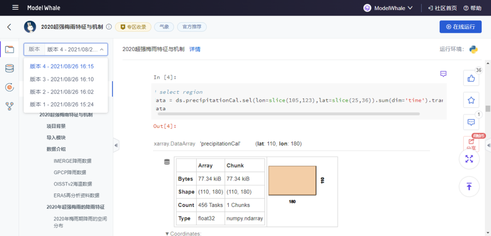Expand the right side panel handle
491x236 pixels.
488,145
